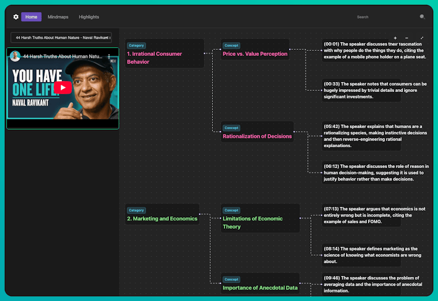
Task: Click the search magnifier icon
Action: click(x=422, y=17)
